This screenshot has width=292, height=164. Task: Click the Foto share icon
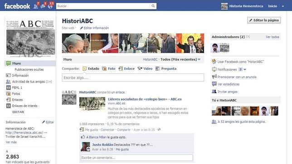click(104, 68)
